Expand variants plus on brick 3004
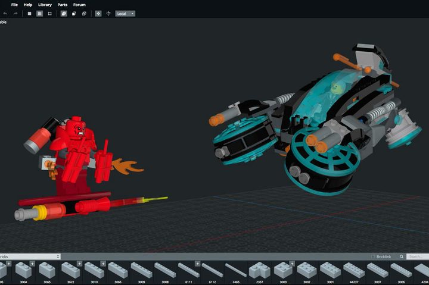 coord(32,264)
